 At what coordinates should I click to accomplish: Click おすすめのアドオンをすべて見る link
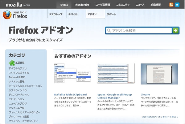coord(160,117)
